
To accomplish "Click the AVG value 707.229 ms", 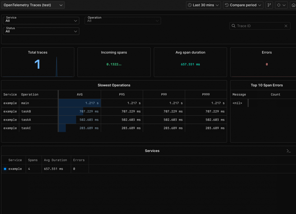I will (89, 111).
